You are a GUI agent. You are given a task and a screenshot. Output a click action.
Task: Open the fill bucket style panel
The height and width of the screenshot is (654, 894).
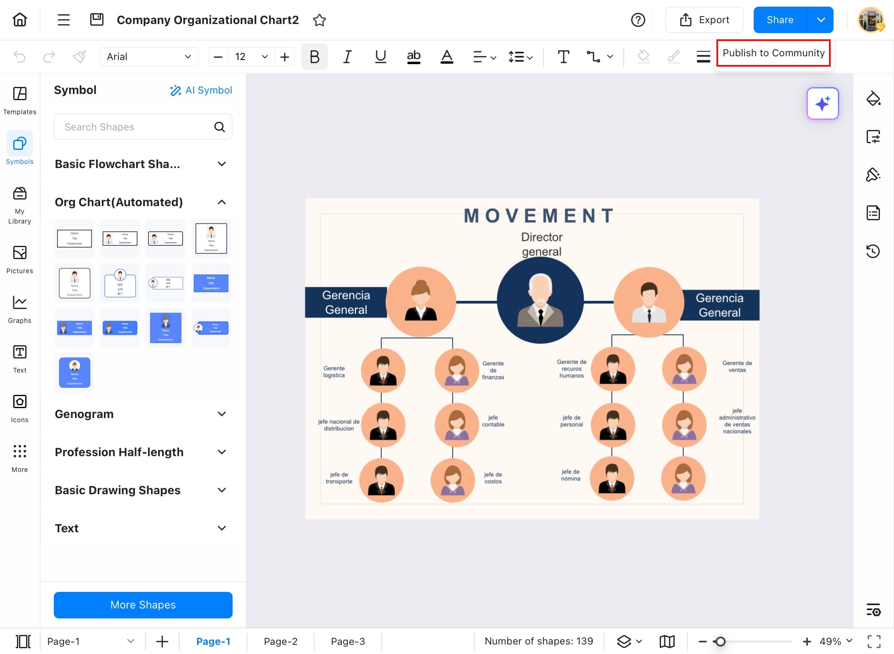tap(873, 99)
